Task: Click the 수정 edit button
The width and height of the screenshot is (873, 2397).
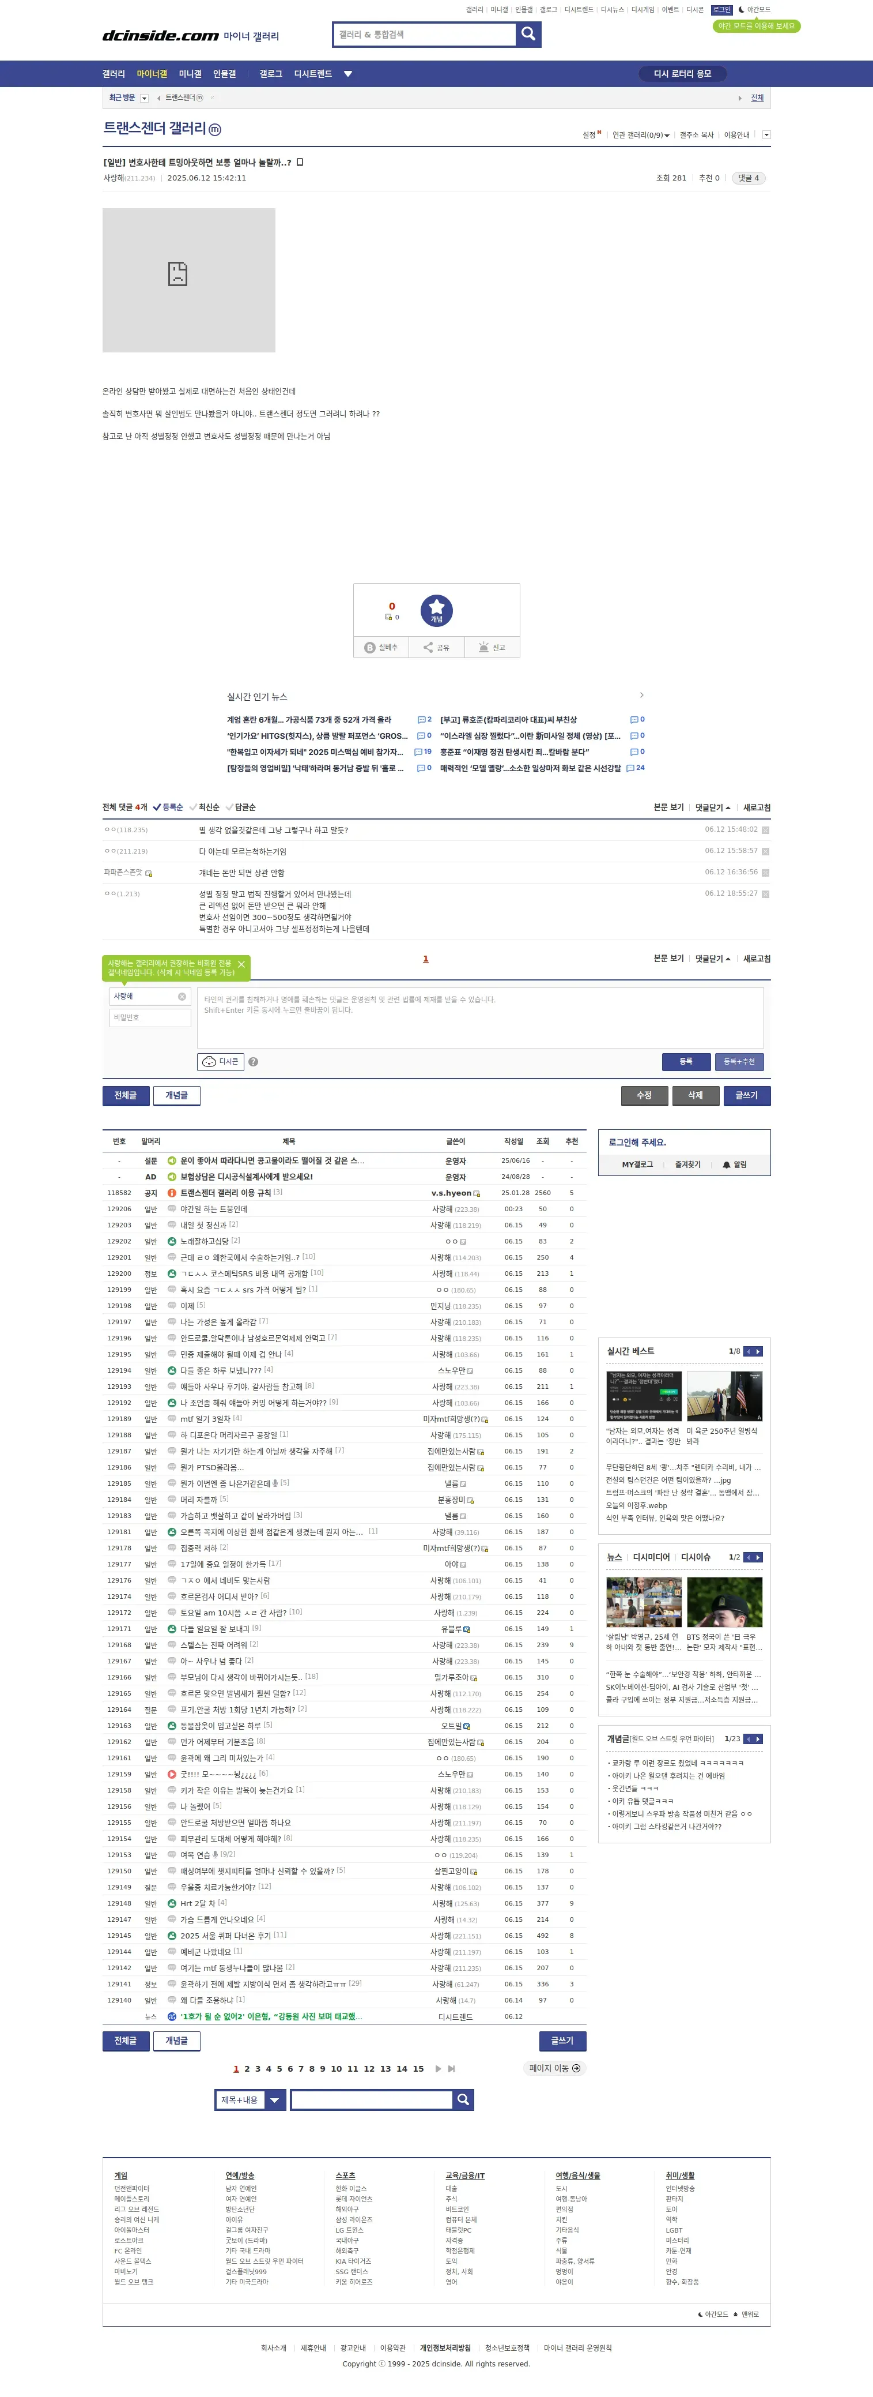Action: (x=644, y=1095)
